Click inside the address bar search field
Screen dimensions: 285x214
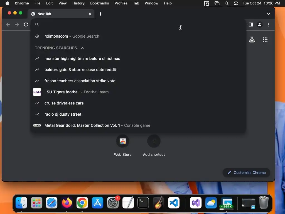[x=138, y=25]
